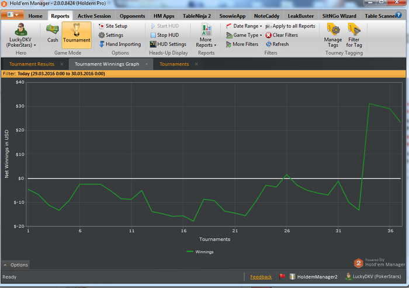Click the Powered by Hold'em Manager logo

coord(380,263)
